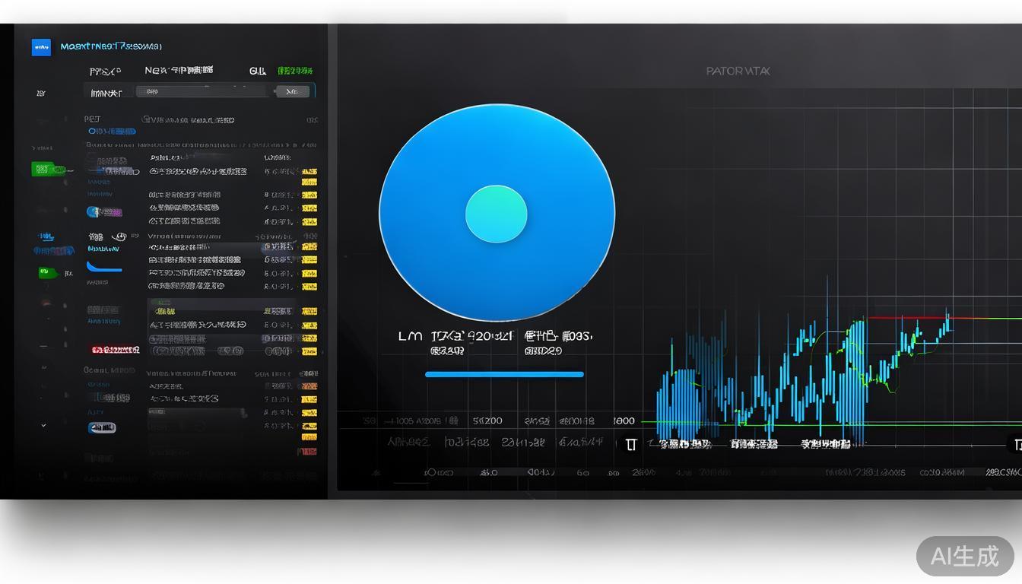Viewport: 1022px width, 584px height.
Task: Click inside the search input field
Action: [202, 90]
